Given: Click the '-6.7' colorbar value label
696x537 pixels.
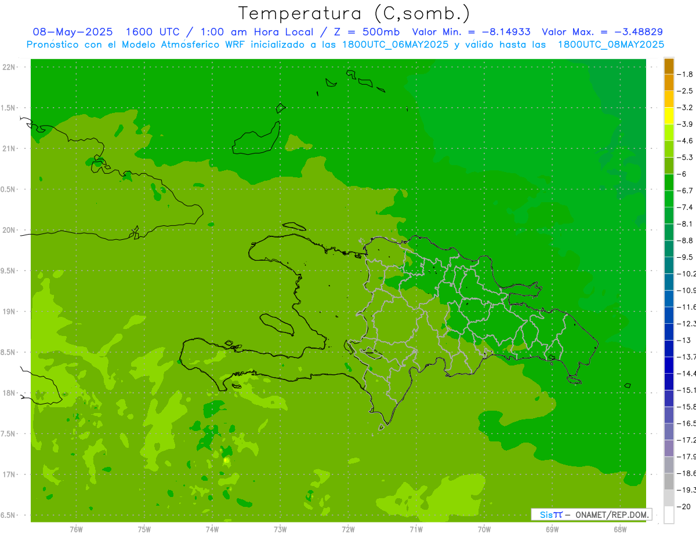Looking at the screenshot, I should (x=685, y=191).
